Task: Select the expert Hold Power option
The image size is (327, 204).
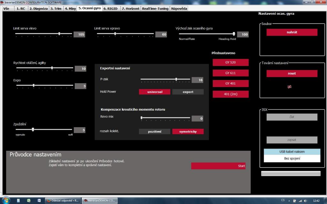Action: pyautogui.click(x=188, y=92)
